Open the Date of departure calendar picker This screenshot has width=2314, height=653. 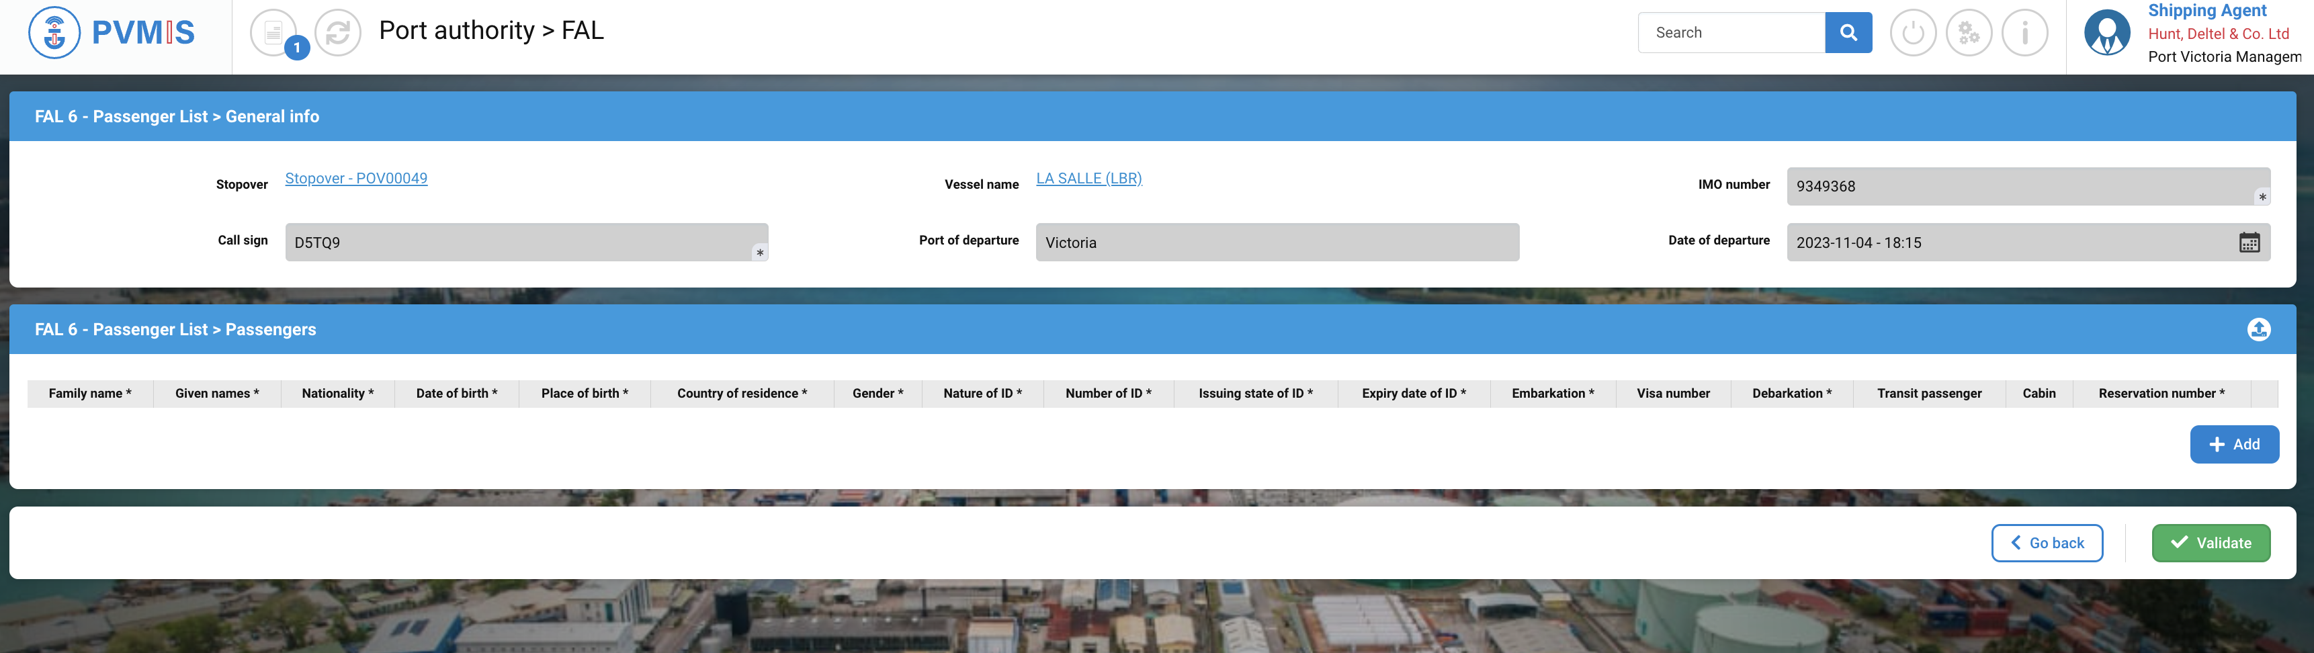point(2248,243)
